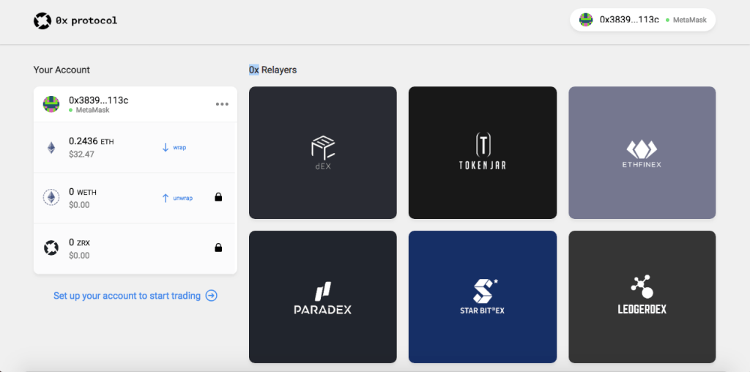
Task: Click the unwrap WETH link
Action: 182,198
